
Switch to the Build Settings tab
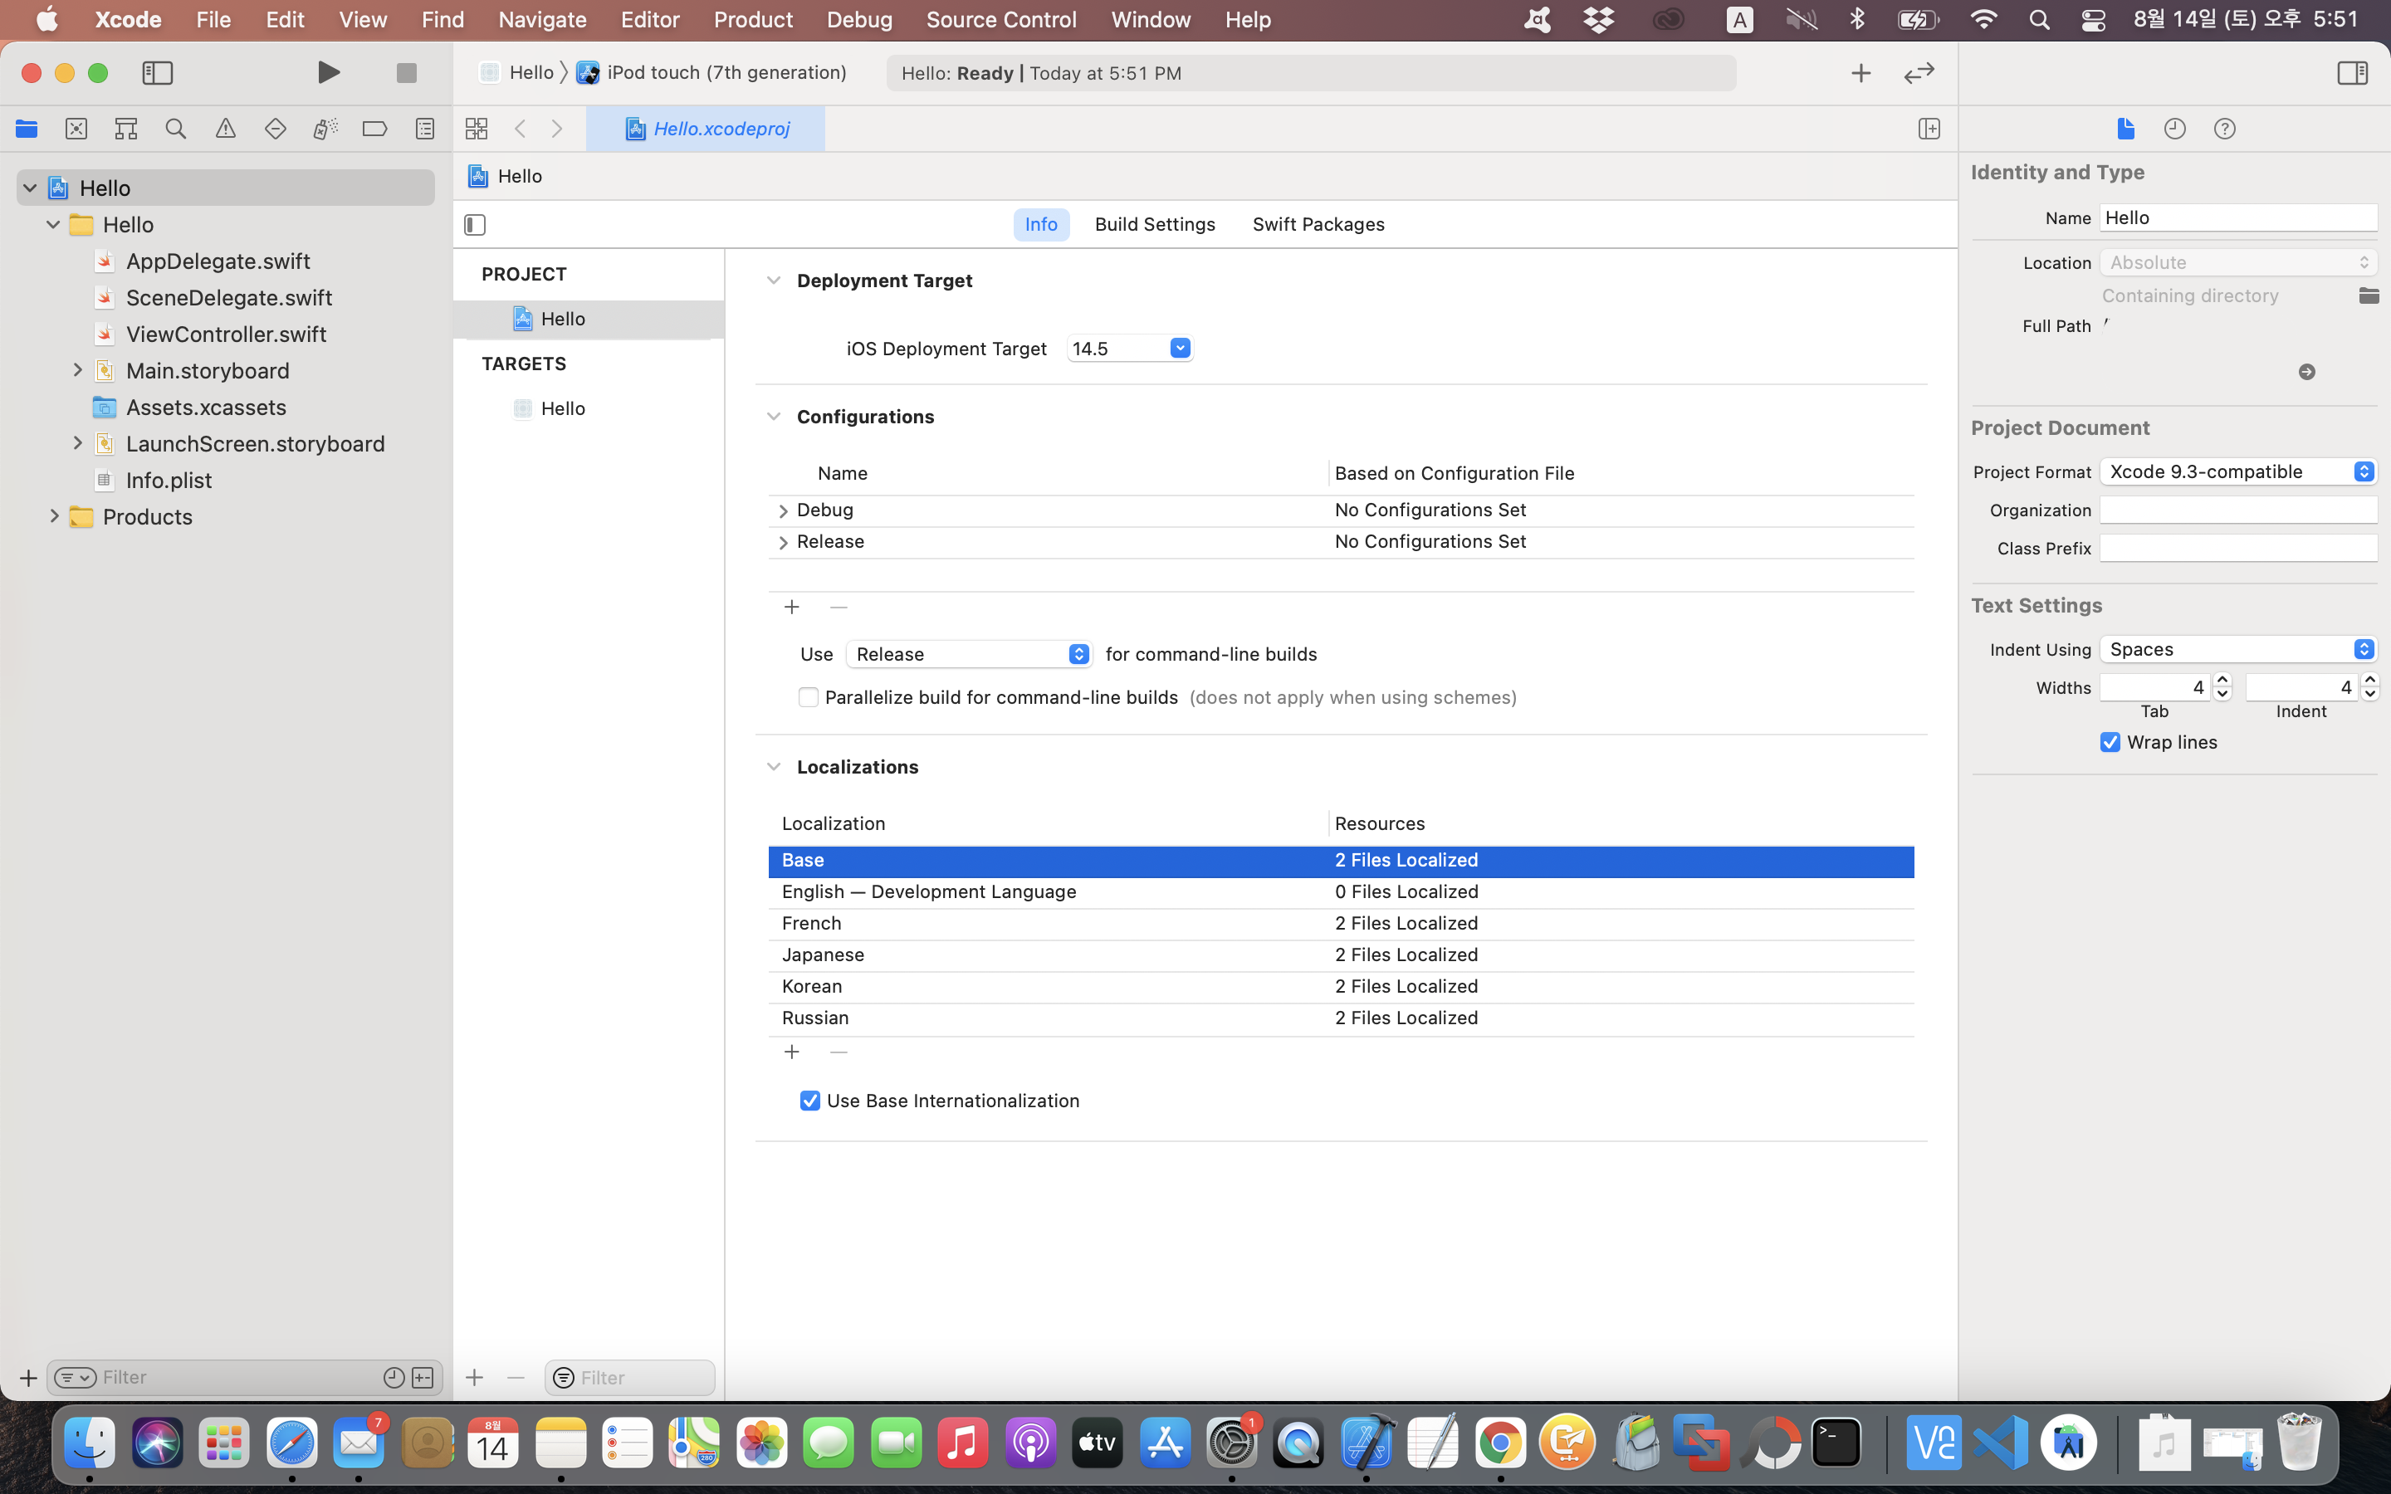coord(1154,224)
